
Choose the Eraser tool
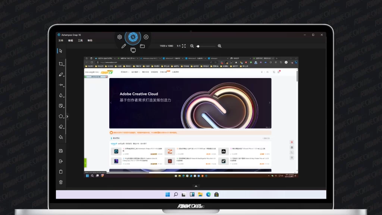pos(61,127)
